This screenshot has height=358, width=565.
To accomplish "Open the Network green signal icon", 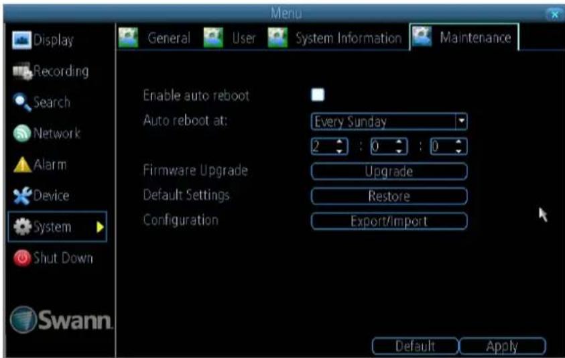I will [x=22, y=133].
